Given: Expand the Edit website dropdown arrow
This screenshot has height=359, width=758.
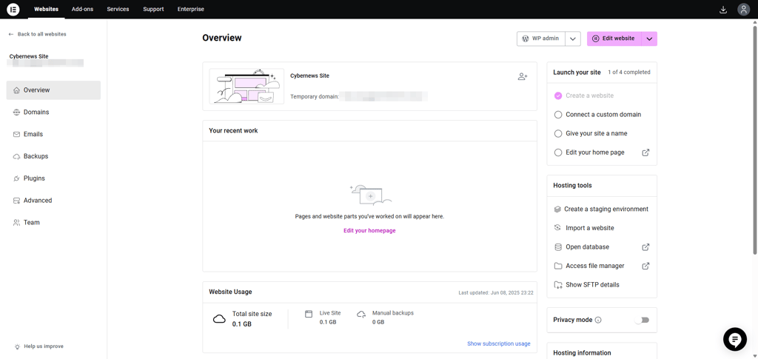Looking at the screenshot, I should click(649, 39).
